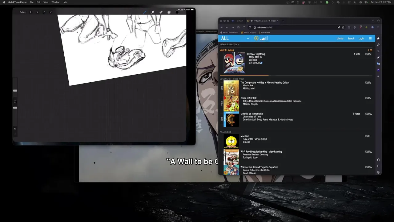Open macOS Apple menu
The width and height of the screenshot is (394, 222).
(4, 2)
